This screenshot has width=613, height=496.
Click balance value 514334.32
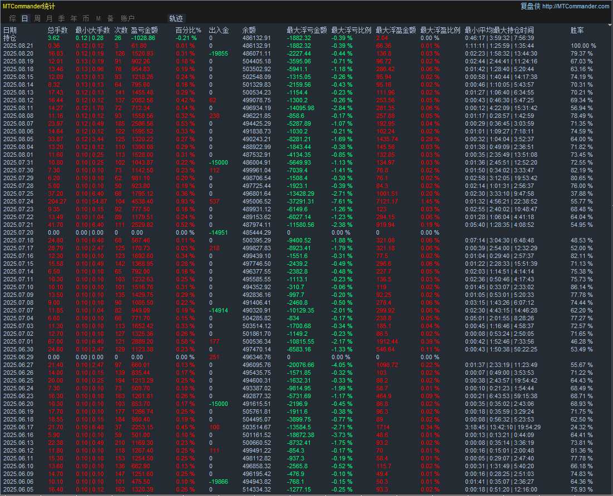[x=256, y=489]
